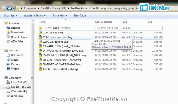The height and width of the screenshot is (104, 178).
Task: Open Include in library menu
Action: tap(34, 15)
